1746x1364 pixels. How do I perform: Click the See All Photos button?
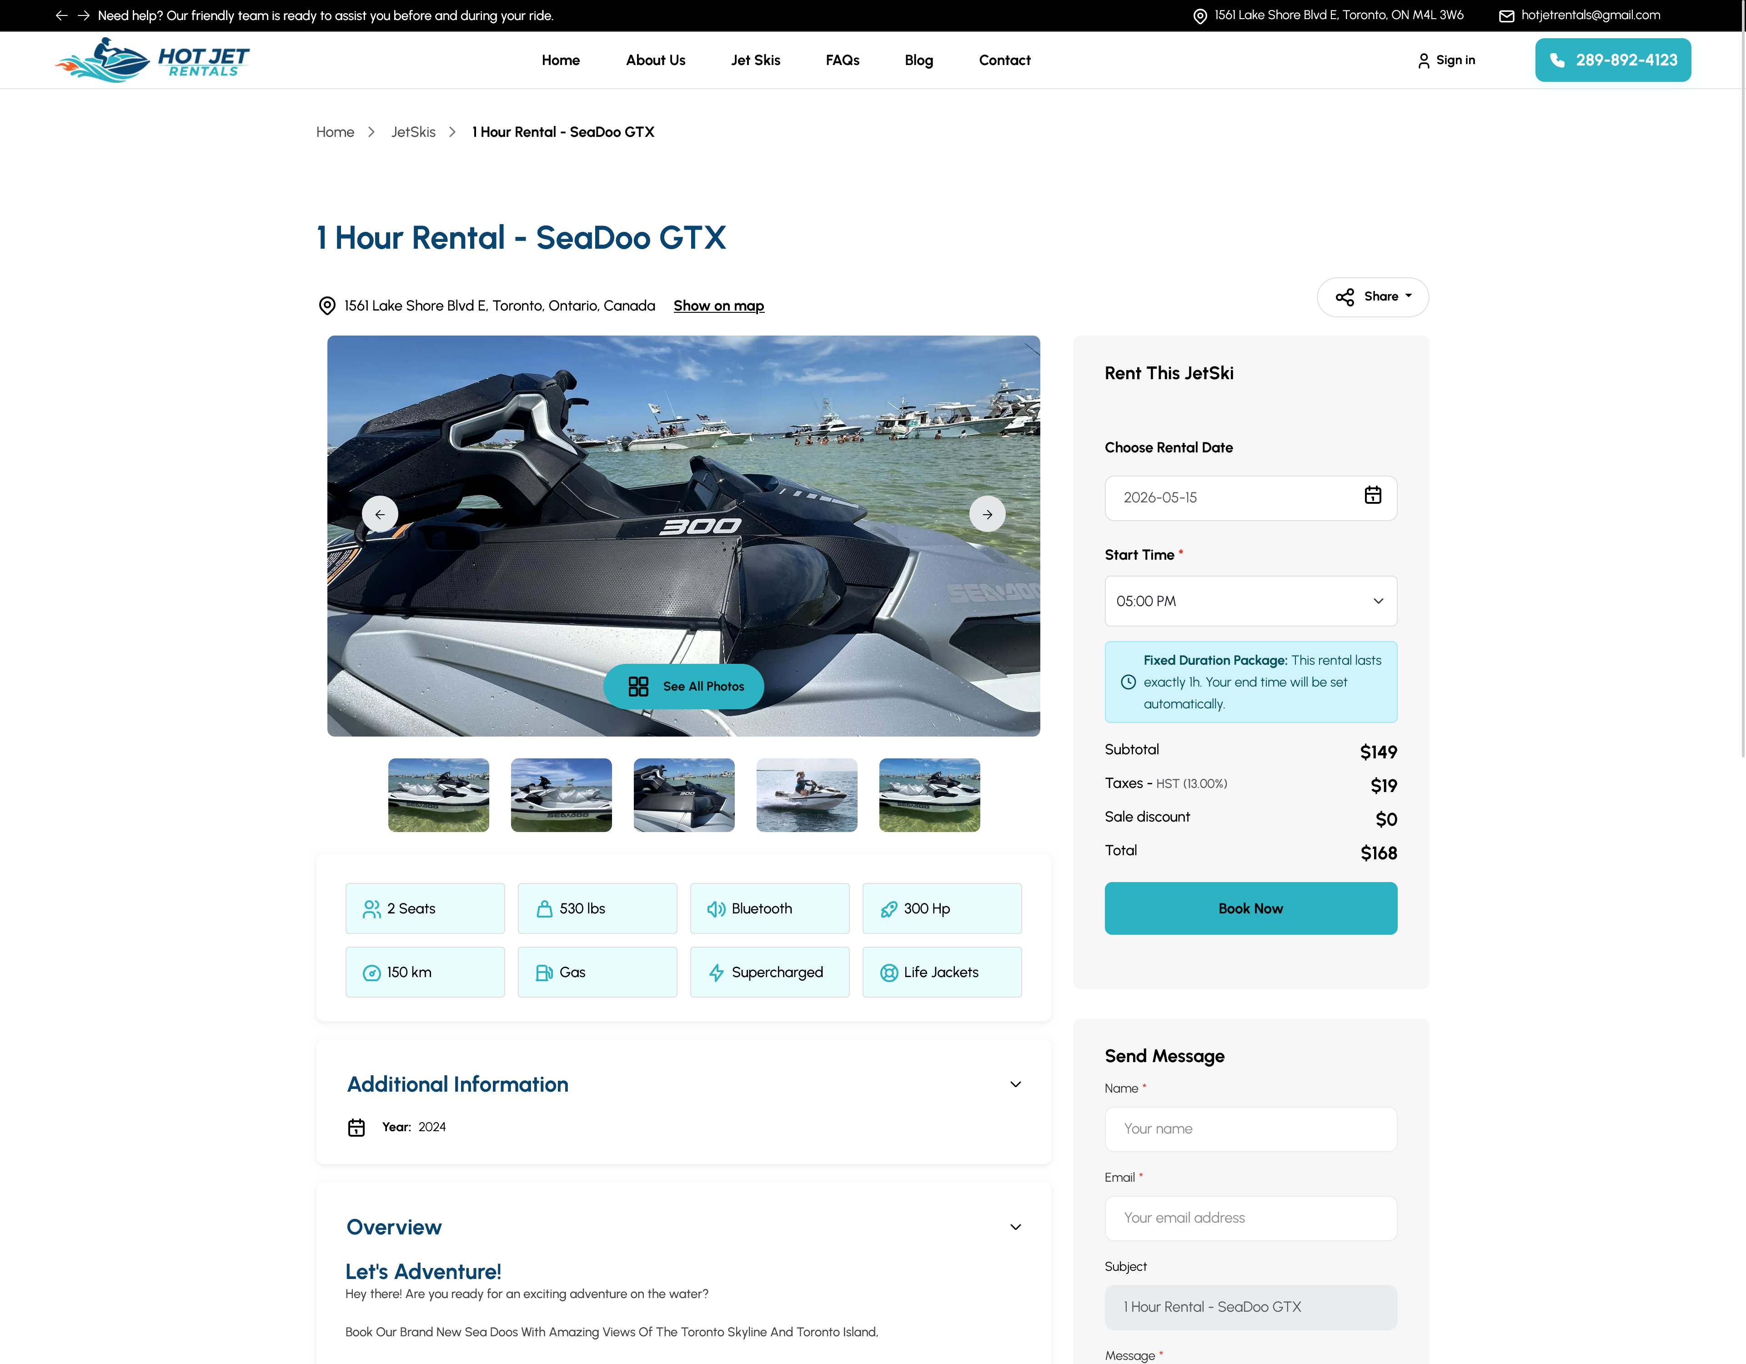[x=683, y=686]
